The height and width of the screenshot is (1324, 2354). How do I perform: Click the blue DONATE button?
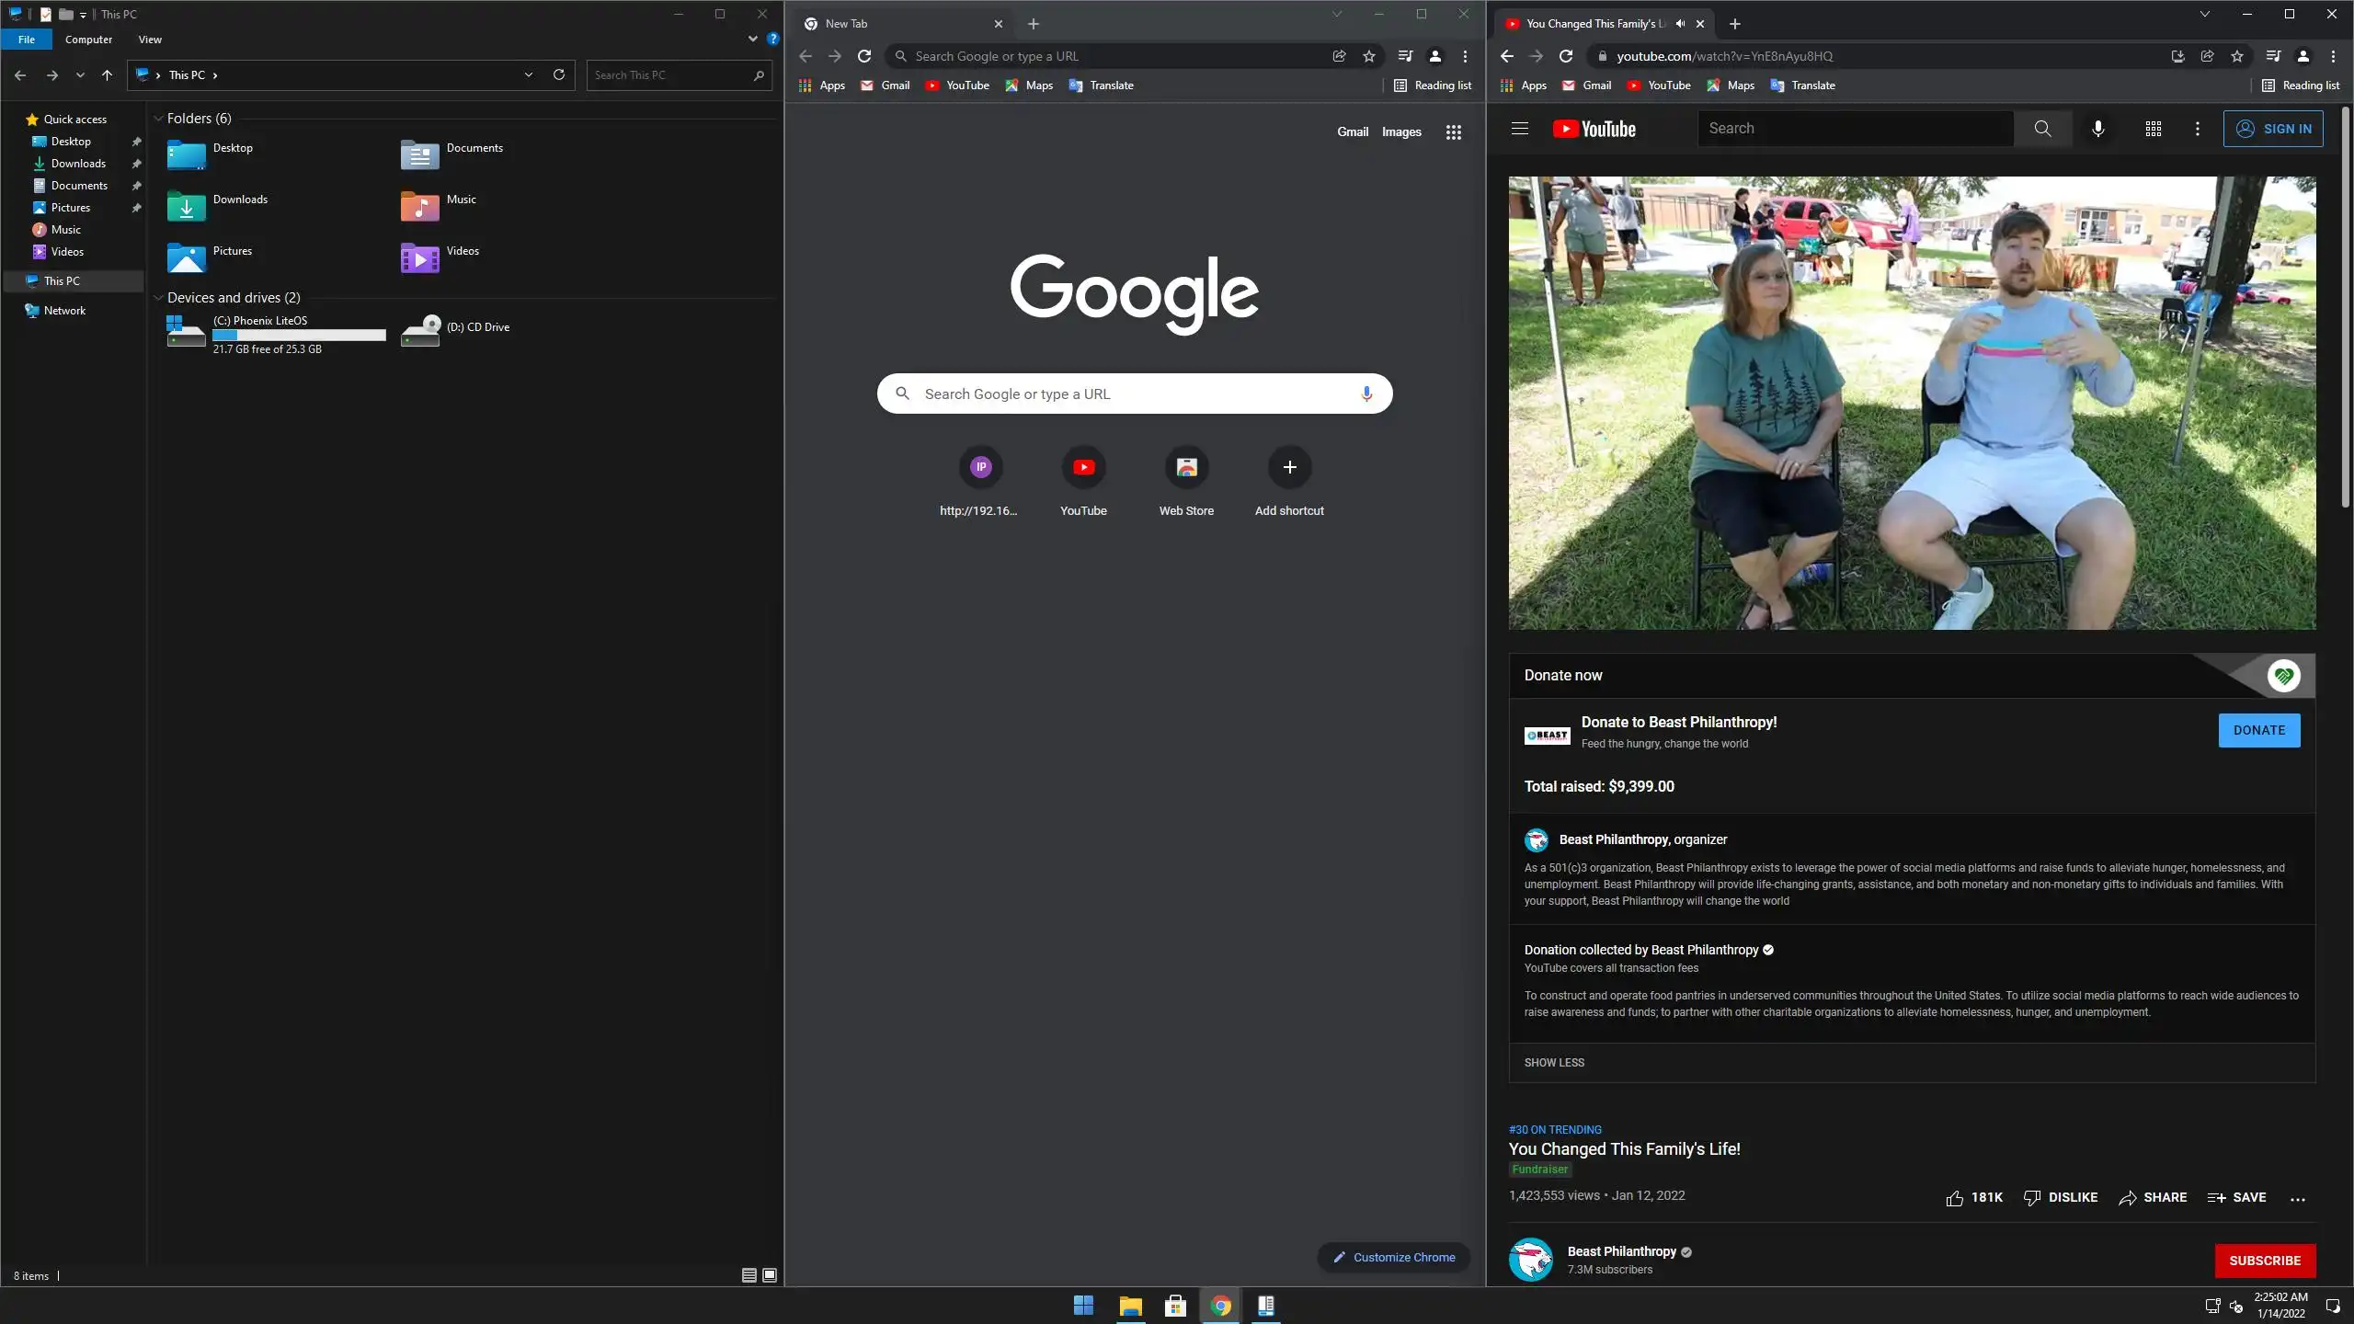coord(2258,730)
